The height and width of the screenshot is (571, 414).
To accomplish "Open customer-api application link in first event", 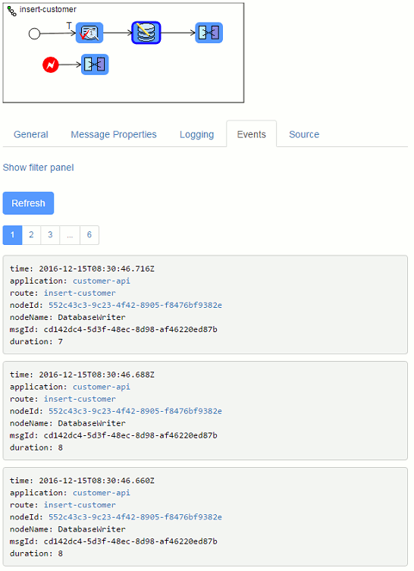I will point(101,281).
